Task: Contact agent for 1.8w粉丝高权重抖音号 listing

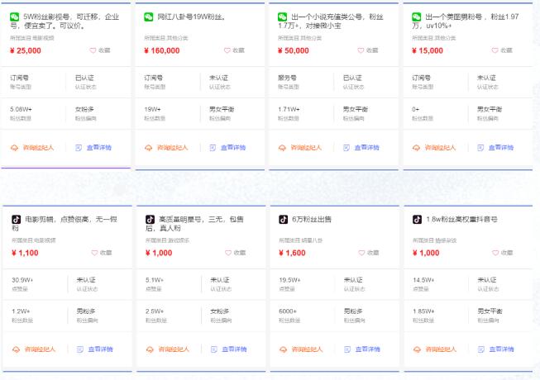Action: 442,349
